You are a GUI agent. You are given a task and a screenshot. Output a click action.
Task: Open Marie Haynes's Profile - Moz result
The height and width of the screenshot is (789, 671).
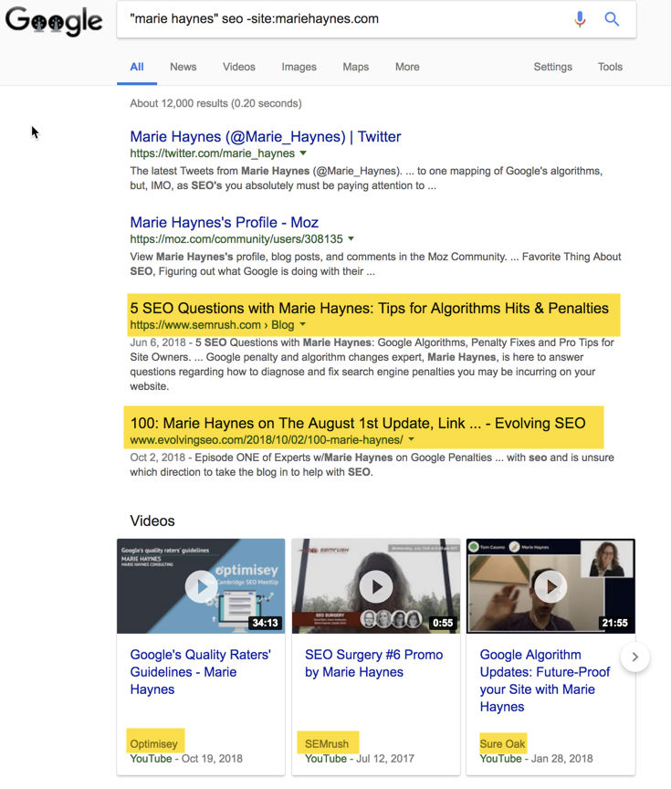224,222
